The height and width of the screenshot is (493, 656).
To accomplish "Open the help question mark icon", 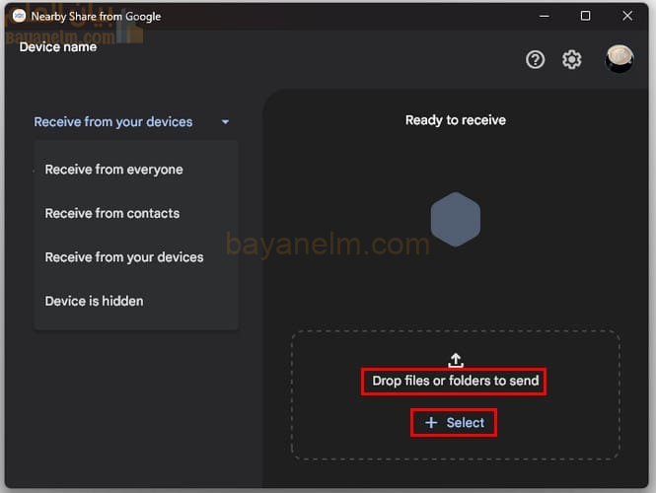I will click(535, 59).
